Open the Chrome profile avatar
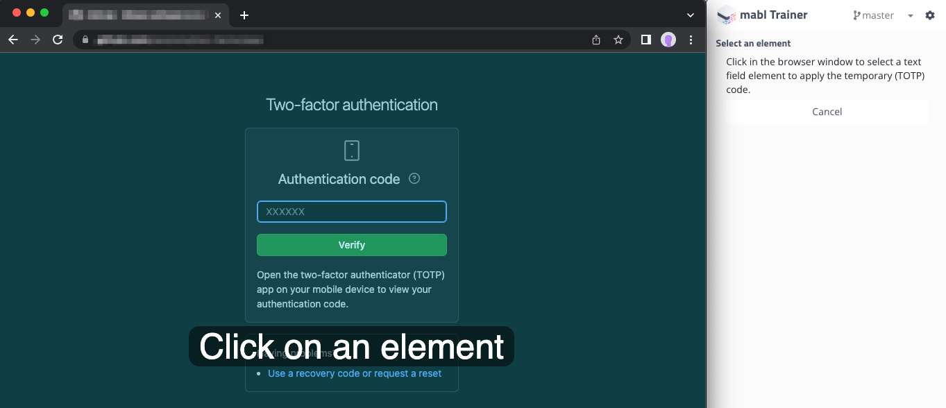The image size is (946, 408). pos(668,40)
